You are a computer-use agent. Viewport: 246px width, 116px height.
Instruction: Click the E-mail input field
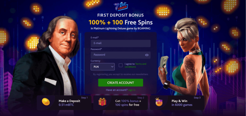pos(121,43)
